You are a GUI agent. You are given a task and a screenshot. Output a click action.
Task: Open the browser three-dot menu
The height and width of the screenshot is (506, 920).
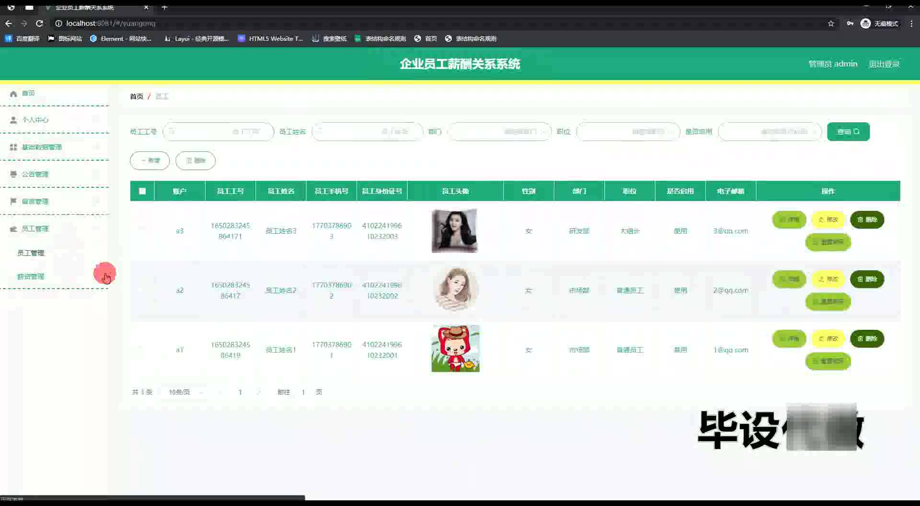click(x=911, y=23)
